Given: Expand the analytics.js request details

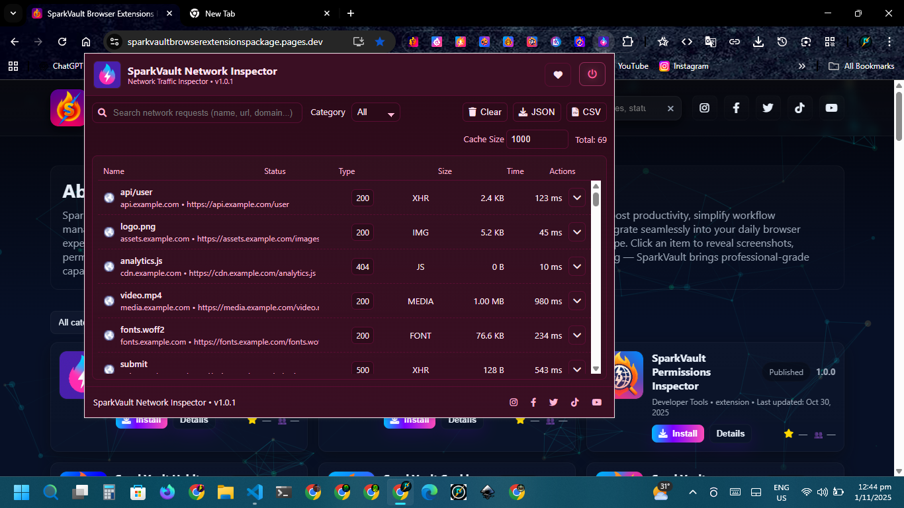Looking at the screenshot, I should (x=577, y=267).
